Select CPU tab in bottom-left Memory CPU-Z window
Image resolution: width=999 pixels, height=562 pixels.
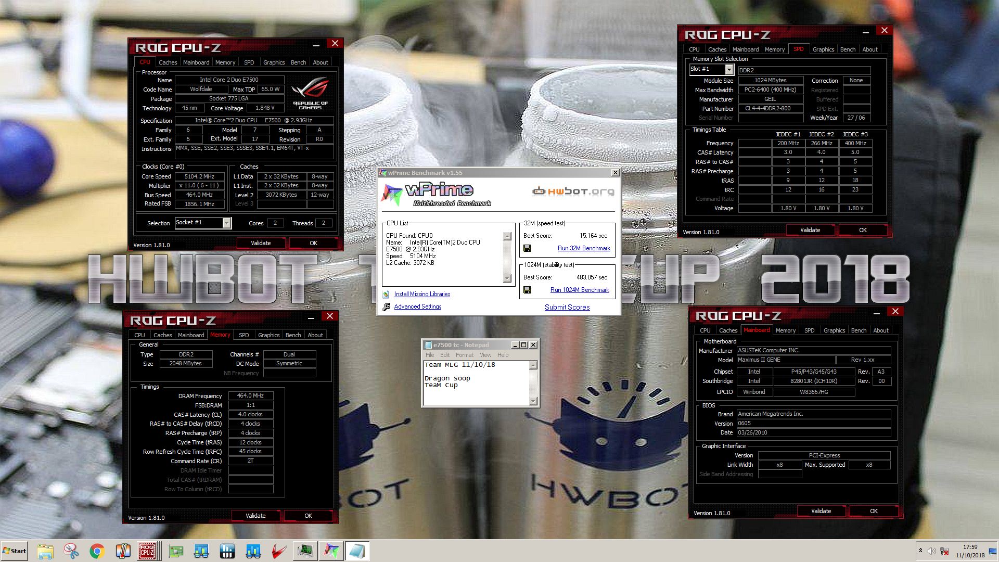(x=139, y=335)
